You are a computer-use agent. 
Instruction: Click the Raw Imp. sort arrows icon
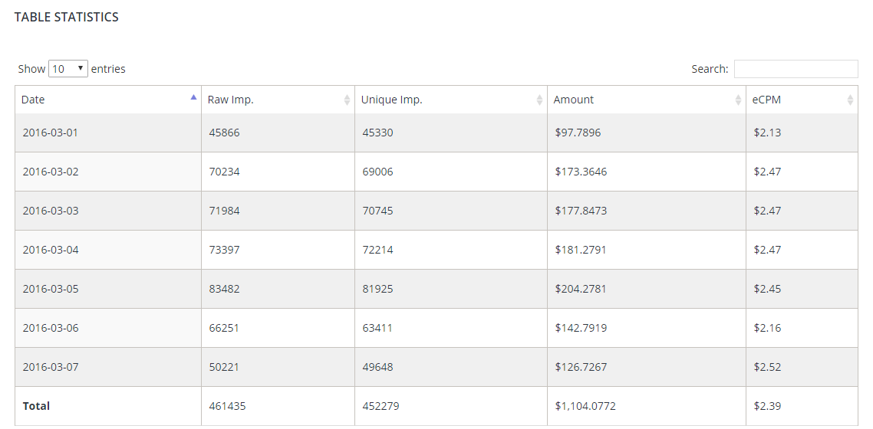[x=348, y=100]
